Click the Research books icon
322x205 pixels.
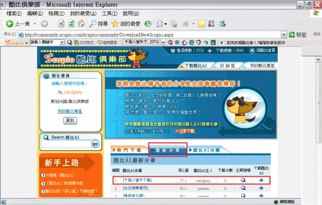pyautogui.click(x=211, y=24)
